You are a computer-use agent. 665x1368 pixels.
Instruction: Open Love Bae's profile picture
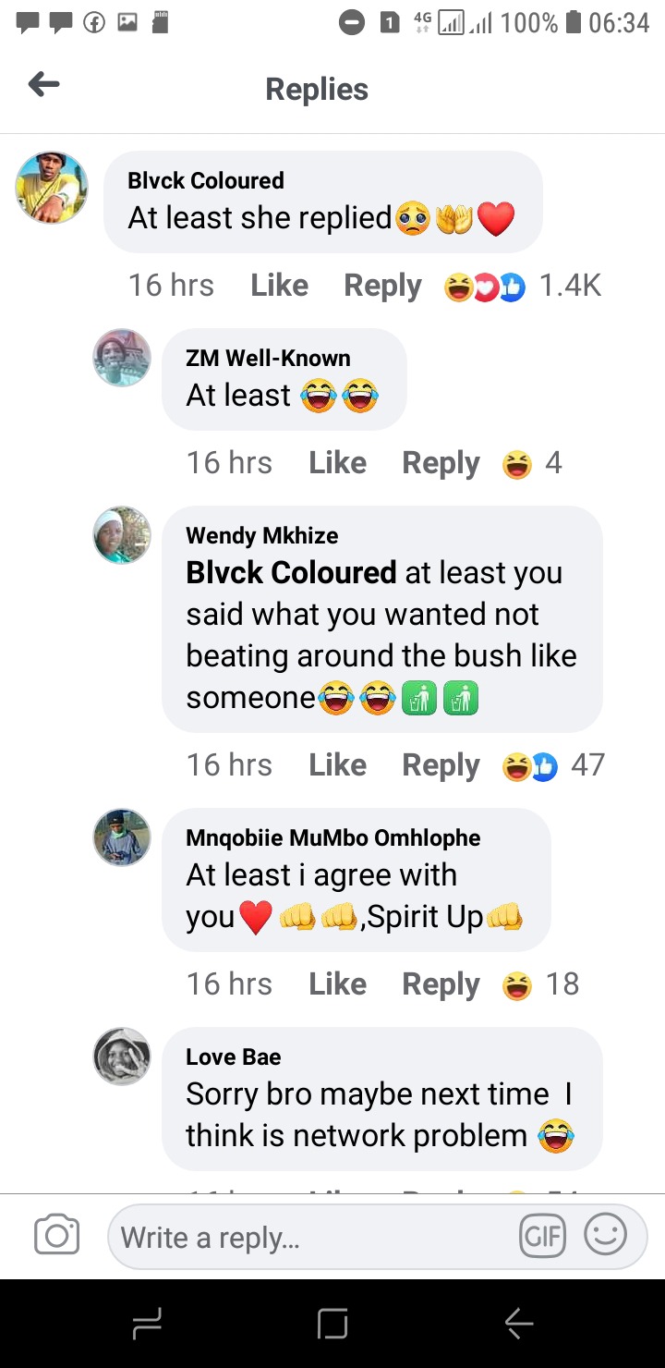click(x=122, y=1057)
